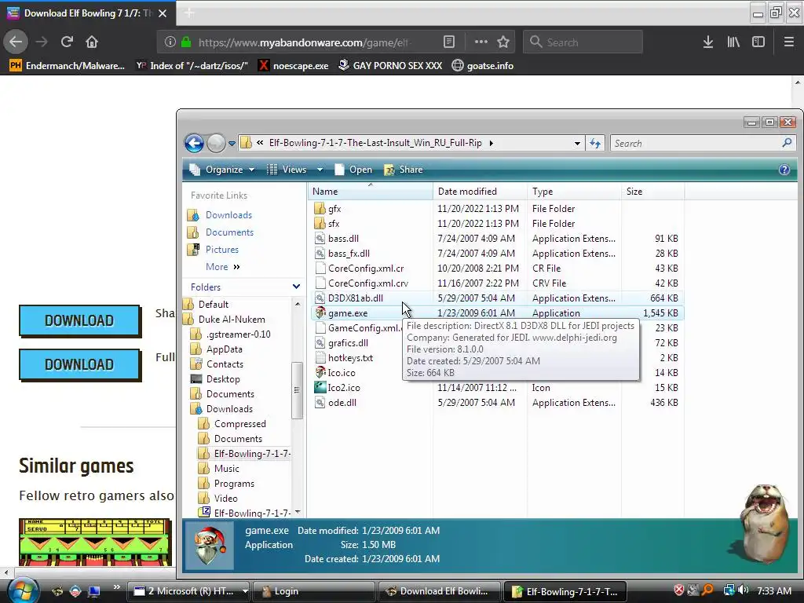
Task: Click the lower DOWNLOAD button
Action: point(79,364)
